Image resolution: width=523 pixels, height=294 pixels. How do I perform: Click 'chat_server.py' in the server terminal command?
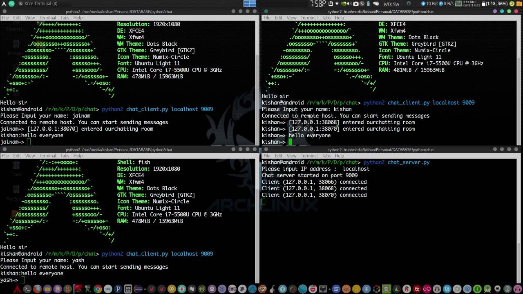[x=409, y=162]
